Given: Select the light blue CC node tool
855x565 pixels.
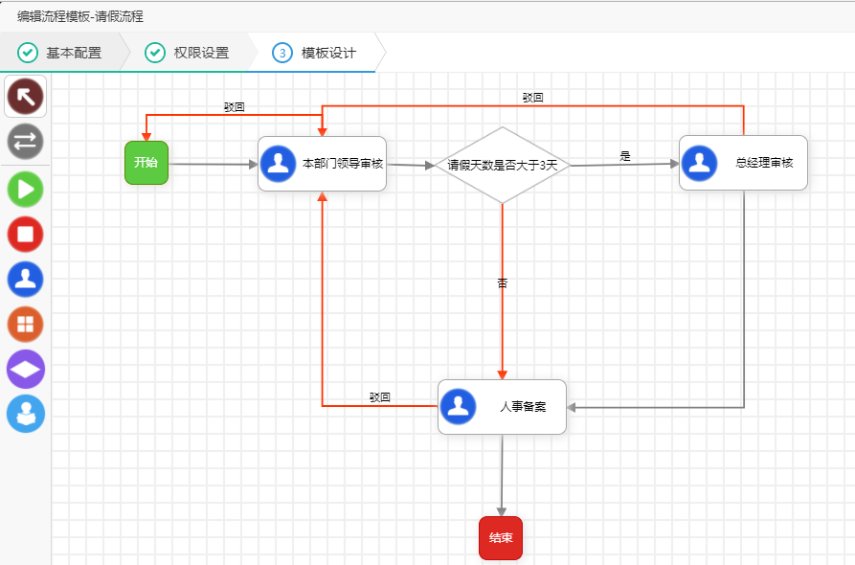Looking at the screenshot, I should point(25,414).
